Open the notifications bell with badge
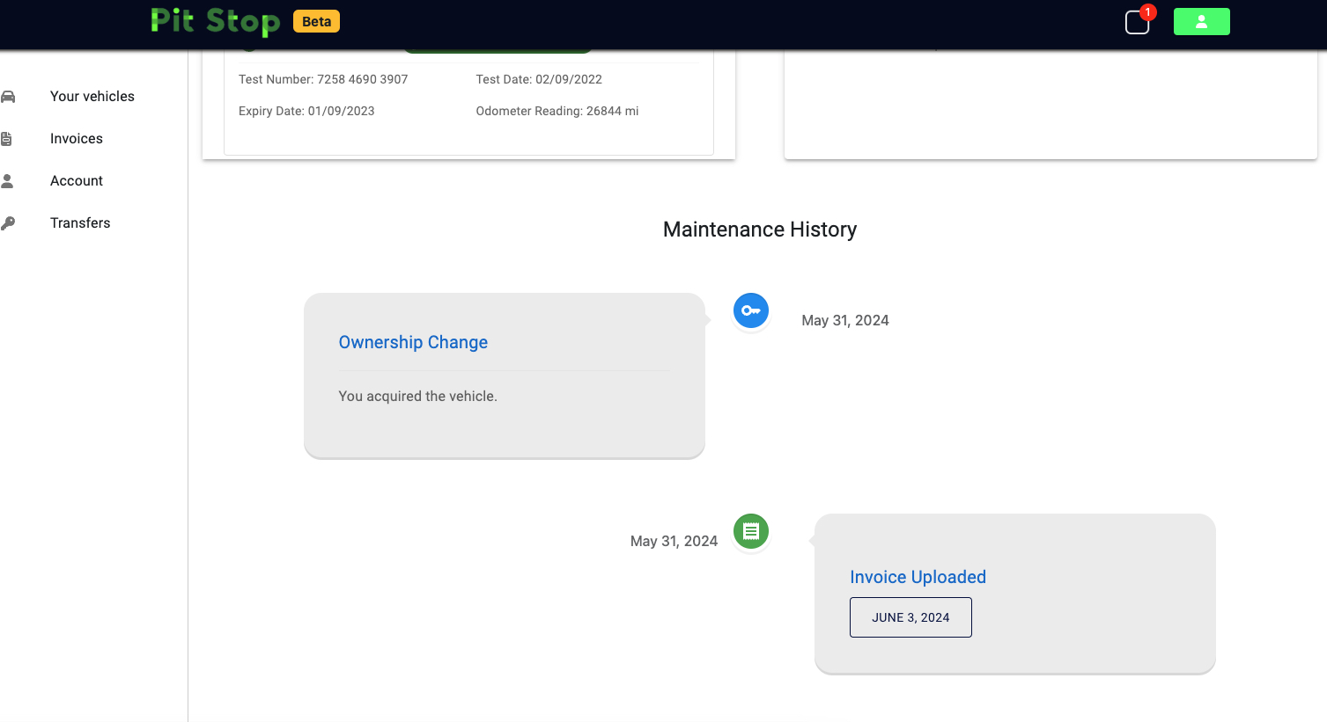This screenshot has width=1327, height=722. (1138, 23)
